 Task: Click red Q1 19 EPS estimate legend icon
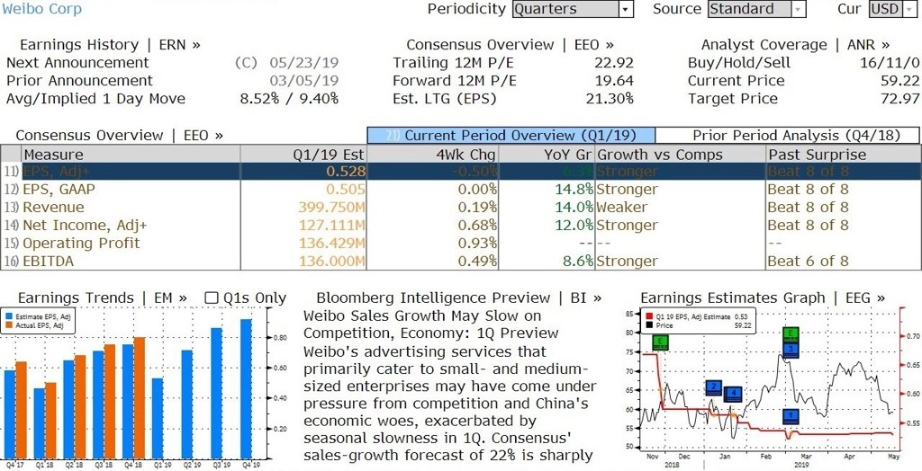click(648, 317)
